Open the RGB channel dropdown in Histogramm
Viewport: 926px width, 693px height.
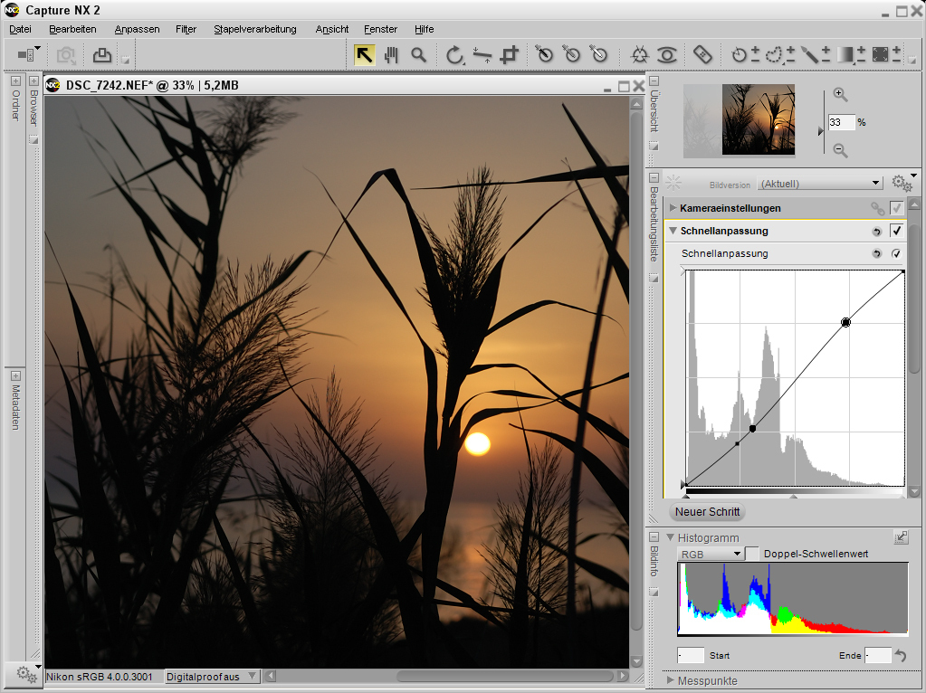pyautogui.click(x=711, y=554)
